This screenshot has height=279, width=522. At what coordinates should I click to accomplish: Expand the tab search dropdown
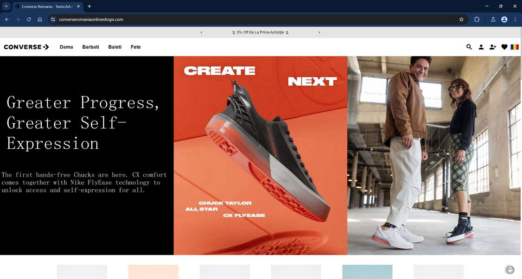pyautogui.click(x=6, y=6)
